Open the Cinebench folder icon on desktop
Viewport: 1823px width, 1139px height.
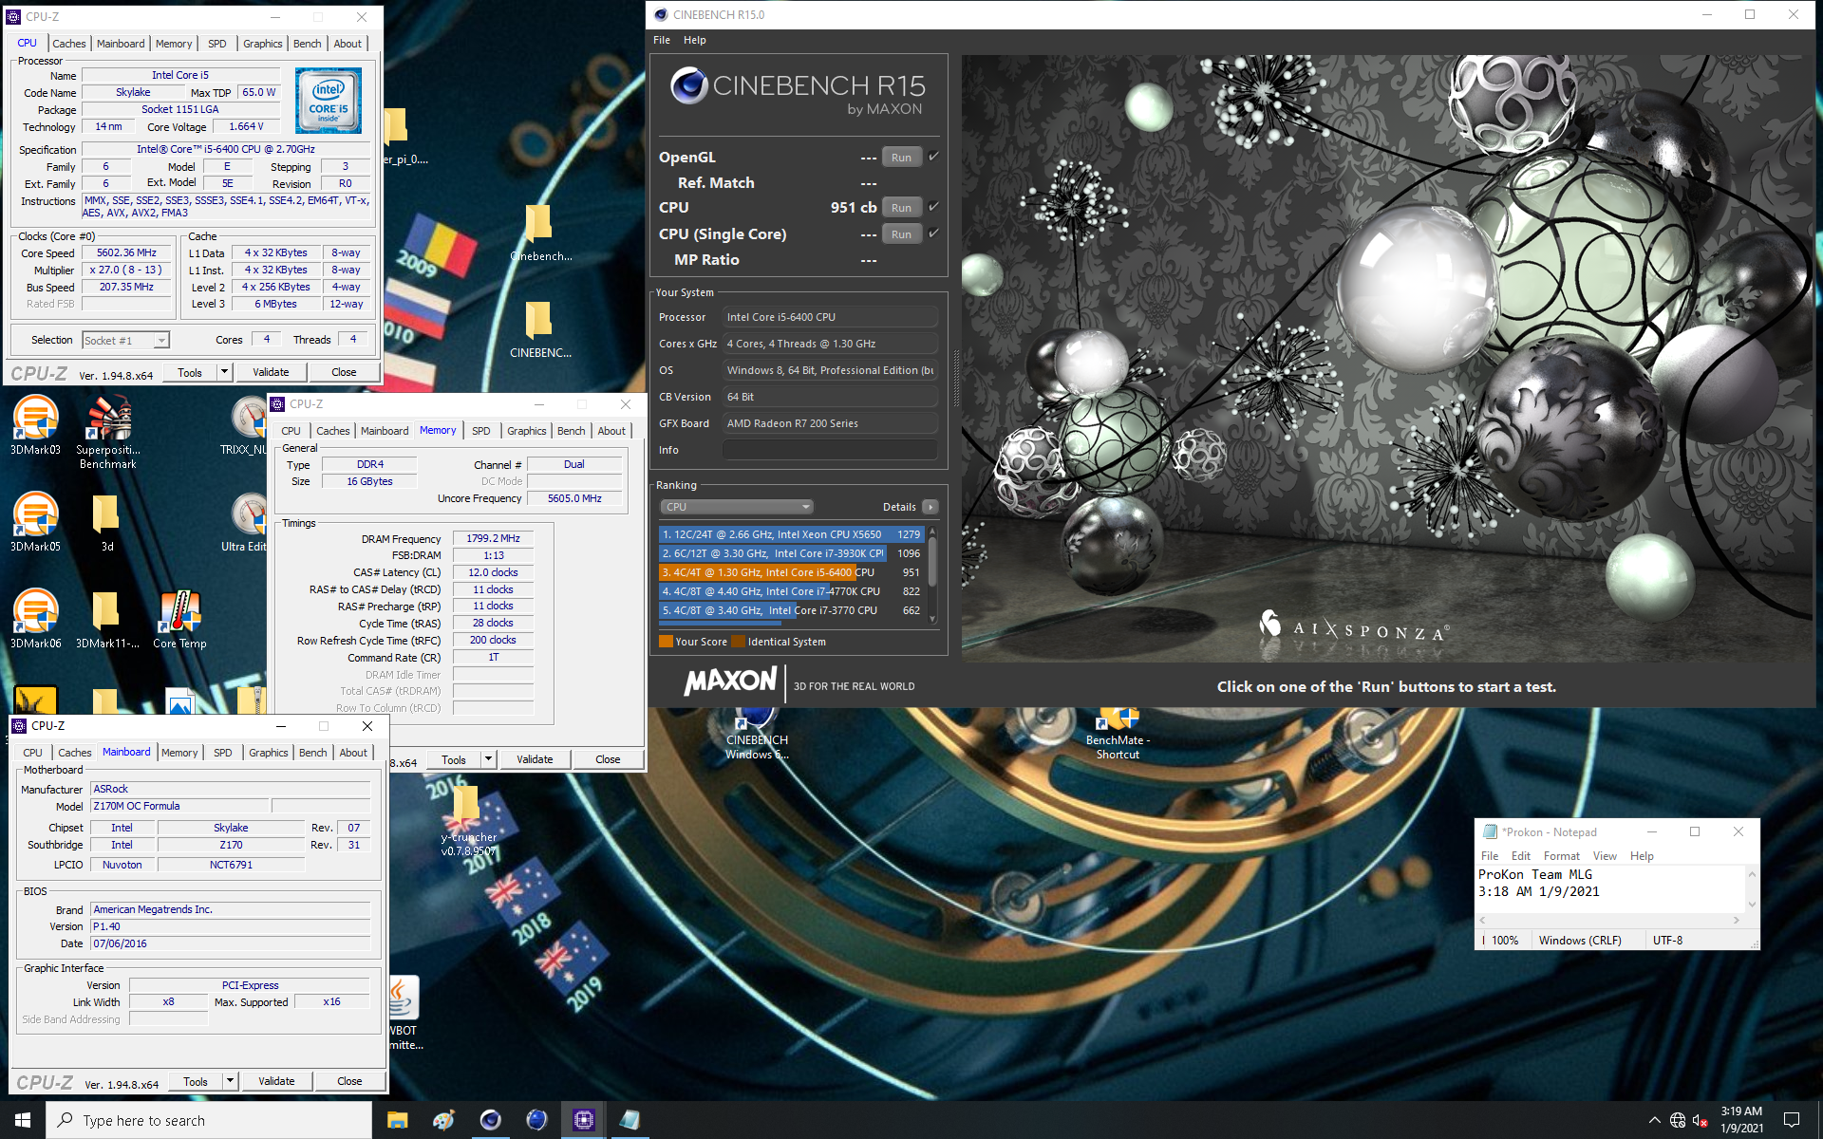click(539, 233)
